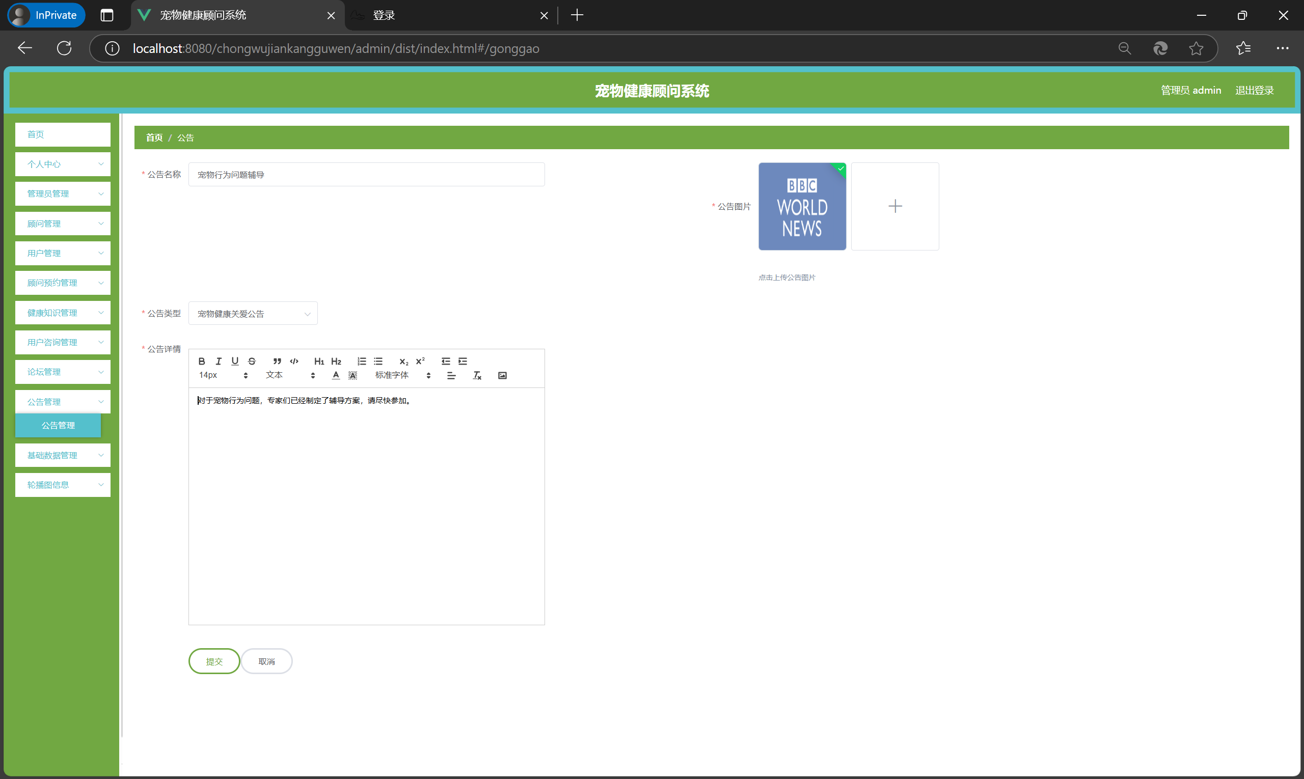Expand the 用户管理 sidebar menu

(63, 253)
